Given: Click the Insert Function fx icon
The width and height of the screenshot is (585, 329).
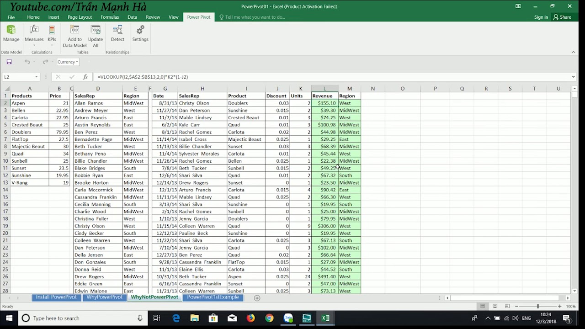Looking at the screenshot, I should (x=85, y=77).
